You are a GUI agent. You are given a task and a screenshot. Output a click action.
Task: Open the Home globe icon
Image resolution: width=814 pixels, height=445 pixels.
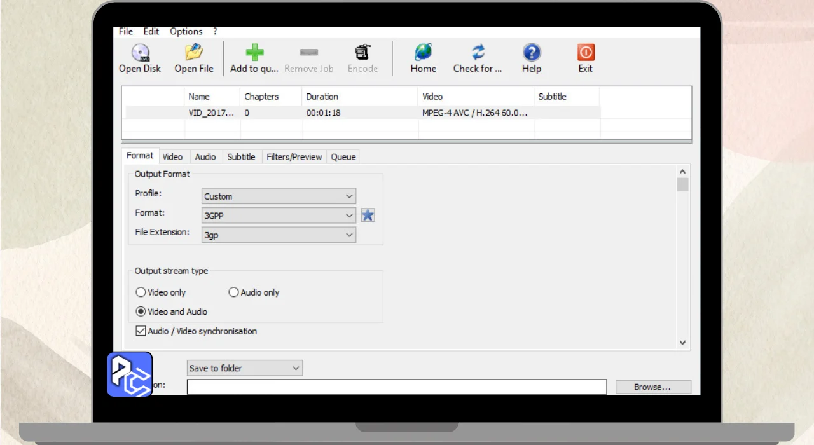pyautogui.click(x=423, y=53)
